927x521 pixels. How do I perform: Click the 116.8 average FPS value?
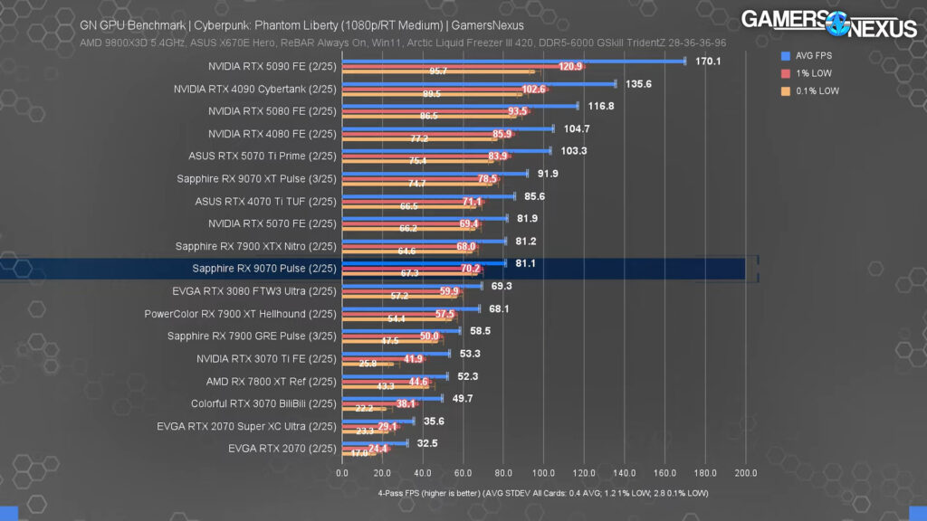pos(601,106)
